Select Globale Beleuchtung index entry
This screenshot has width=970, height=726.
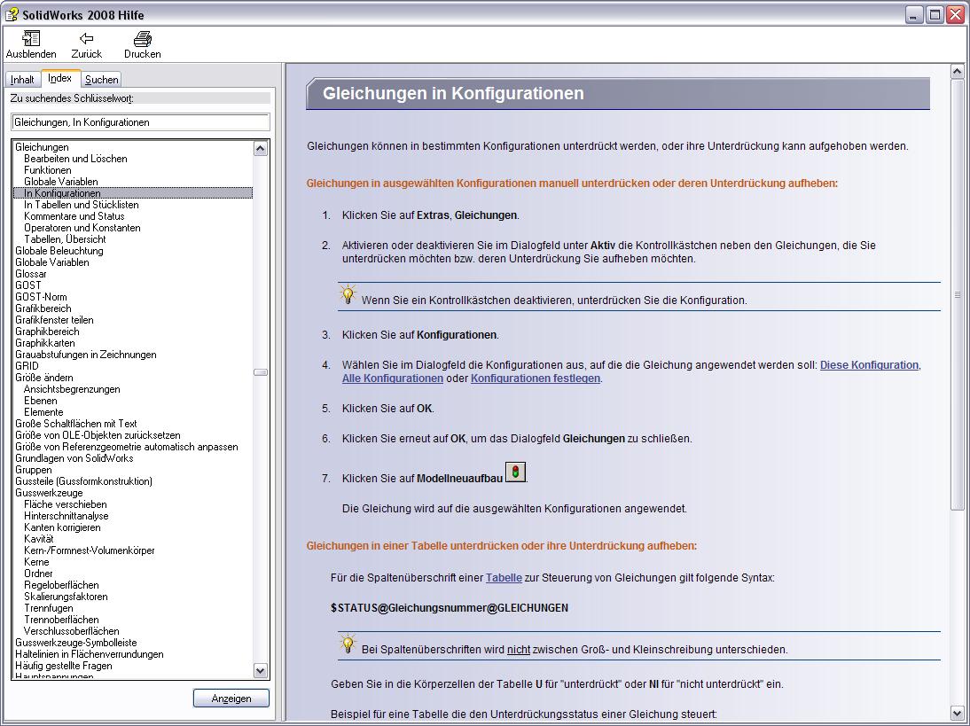pos(59,251)
